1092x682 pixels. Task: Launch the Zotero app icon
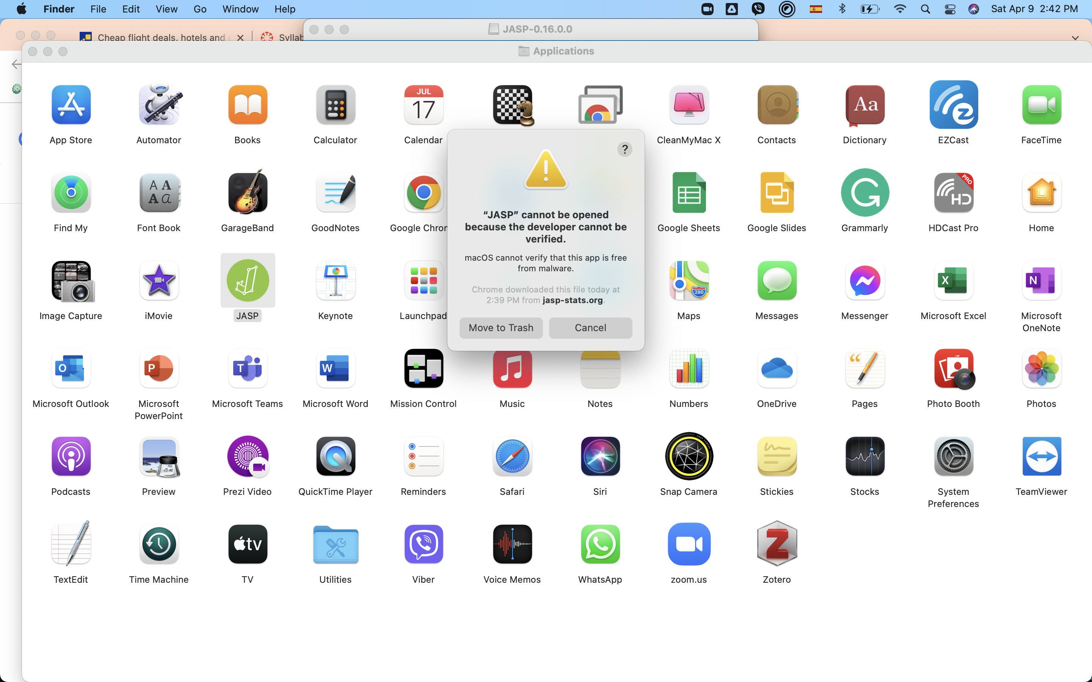click(x=777, y=544)
